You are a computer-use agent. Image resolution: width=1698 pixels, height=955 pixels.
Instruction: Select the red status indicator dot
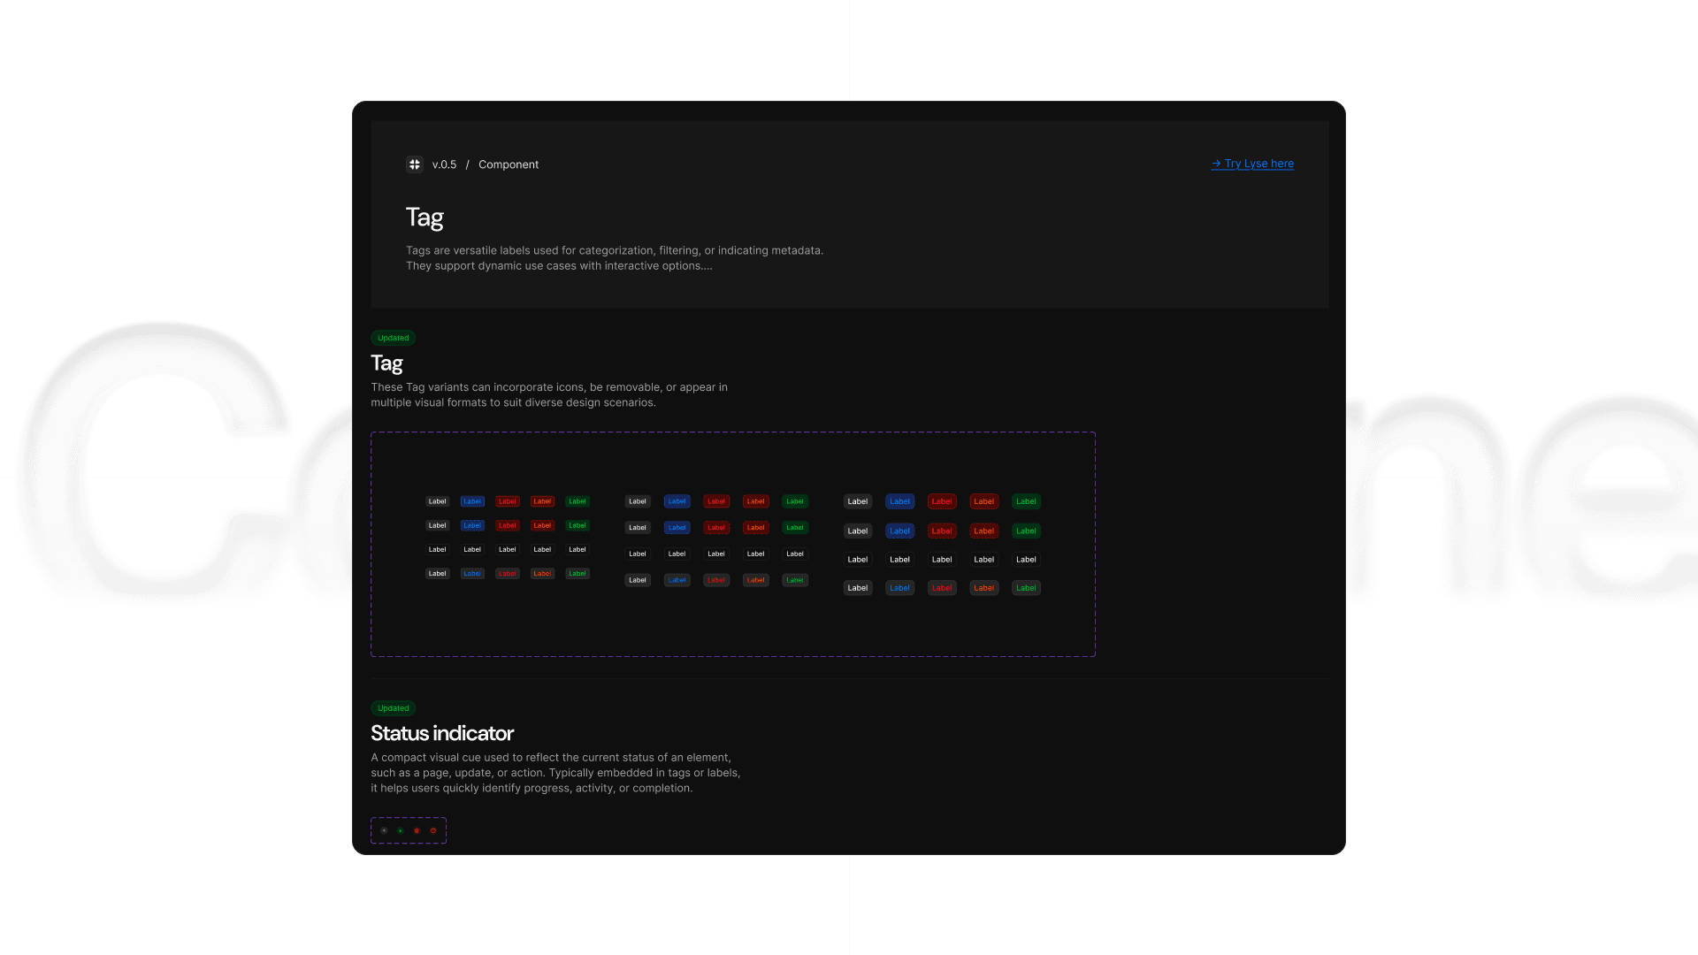tap(417, 830)
